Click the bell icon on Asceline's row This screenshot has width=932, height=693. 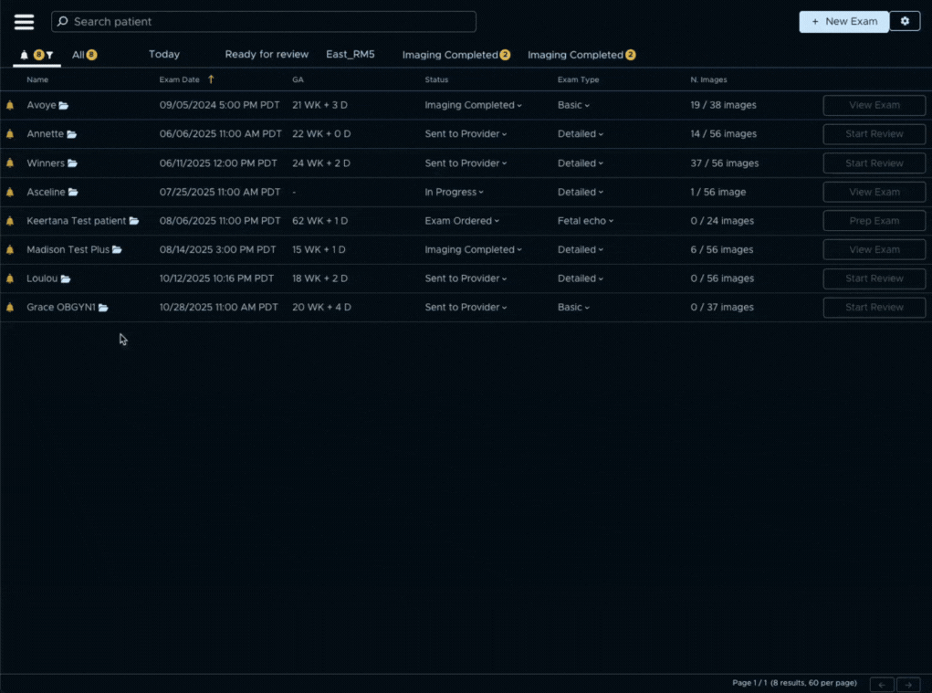(x=10, y=193)
